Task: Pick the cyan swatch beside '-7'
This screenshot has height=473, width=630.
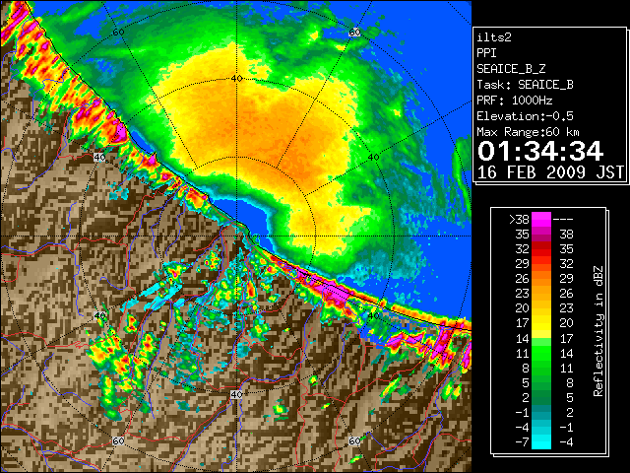Action: click(541, 441)
